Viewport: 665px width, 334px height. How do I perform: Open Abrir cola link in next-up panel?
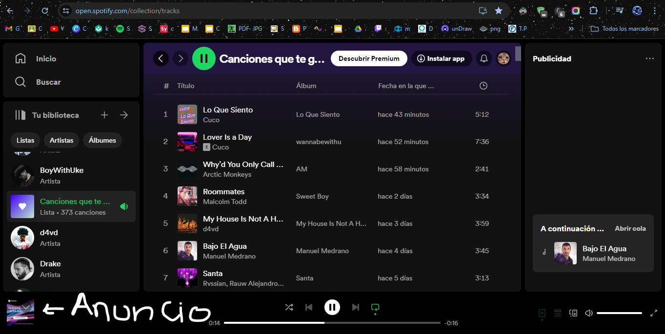[x=630, y=228]
